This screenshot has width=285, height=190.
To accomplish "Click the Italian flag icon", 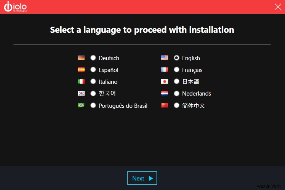I will coord(81,81).
